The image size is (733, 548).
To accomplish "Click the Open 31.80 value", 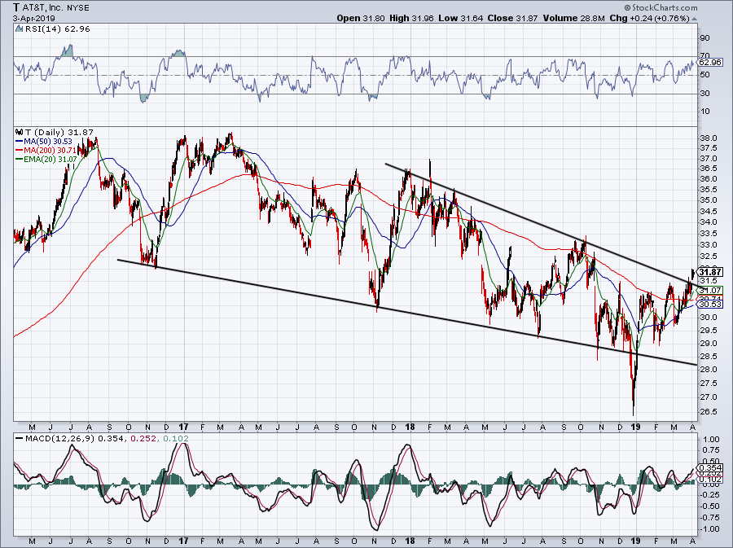I will [361, 18].
